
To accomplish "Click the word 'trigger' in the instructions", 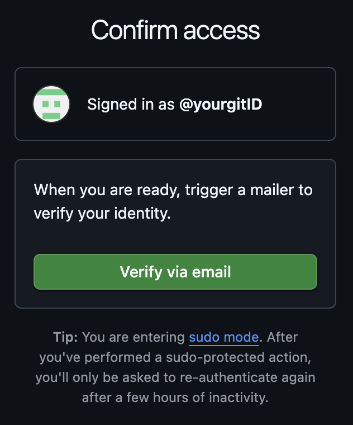I will (x=209, y=191).
